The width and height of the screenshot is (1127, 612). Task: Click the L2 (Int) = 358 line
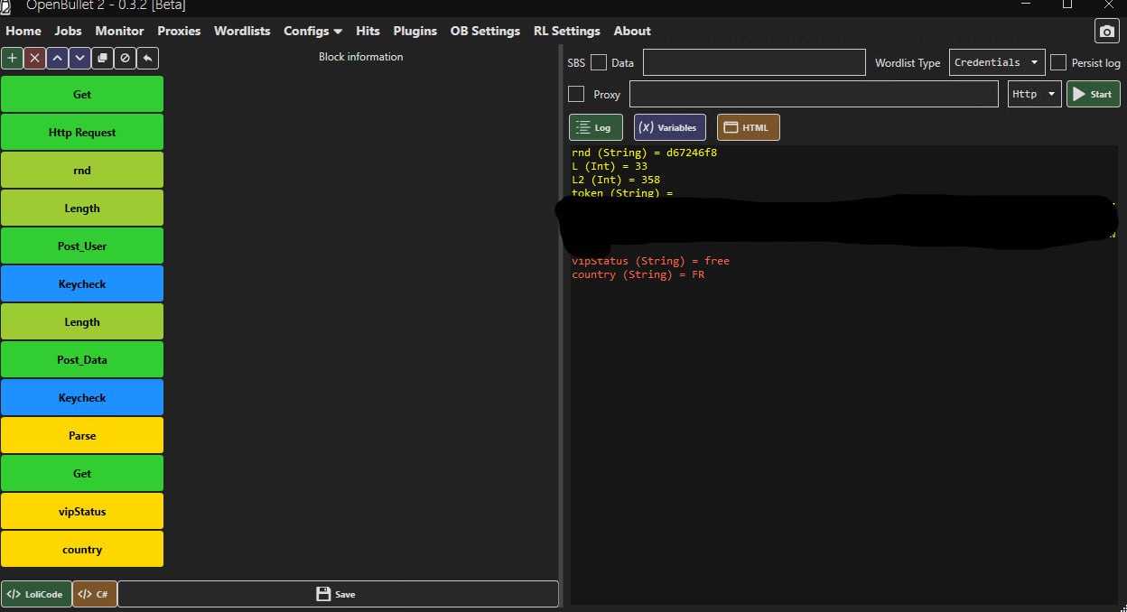pyautogui.click(x=616, y=180)
